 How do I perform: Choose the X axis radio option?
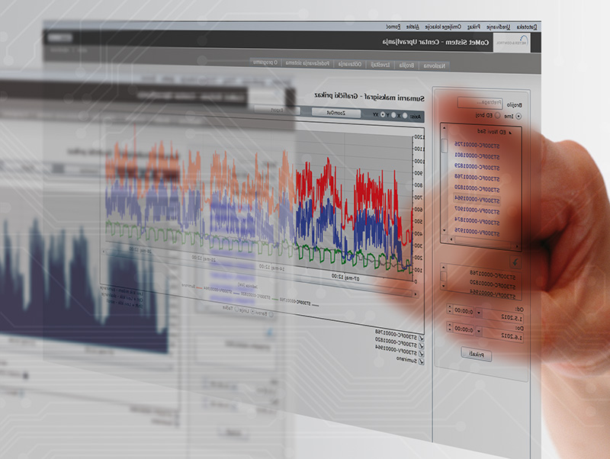[x=405, y=116]
